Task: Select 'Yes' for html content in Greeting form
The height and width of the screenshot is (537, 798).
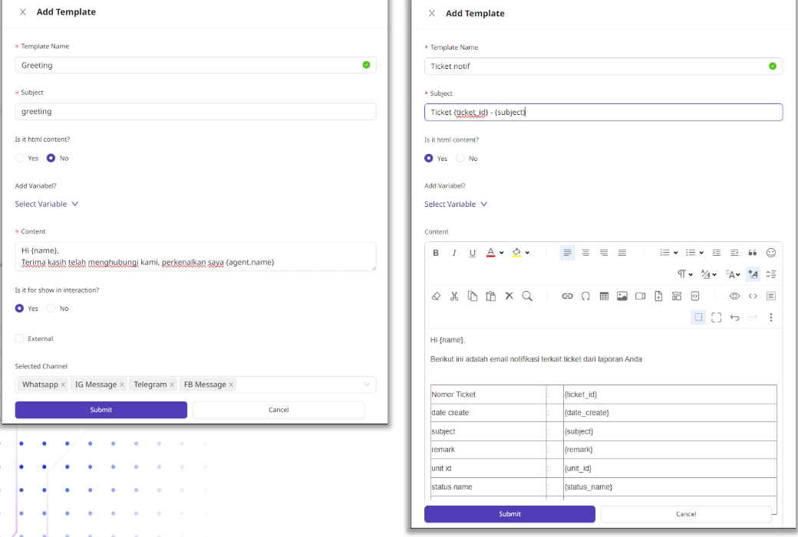Action: tap(20, 159)
